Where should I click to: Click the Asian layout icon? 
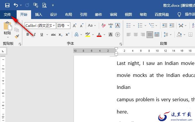click(x=181, y=25)
